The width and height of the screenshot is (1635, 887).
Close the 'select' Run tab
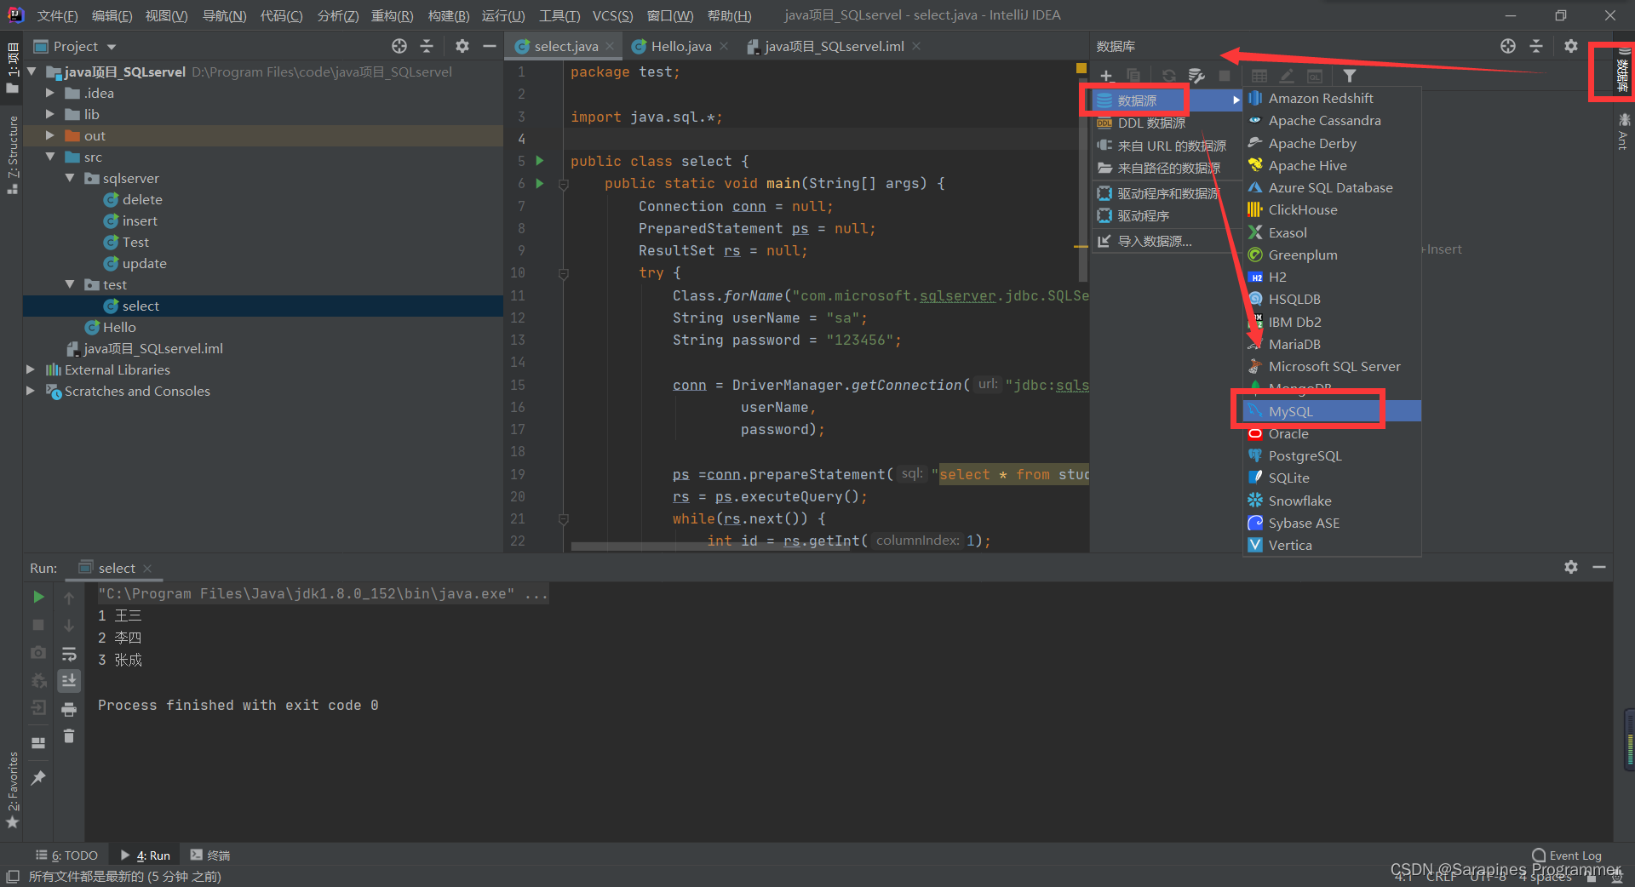point(147,568)
